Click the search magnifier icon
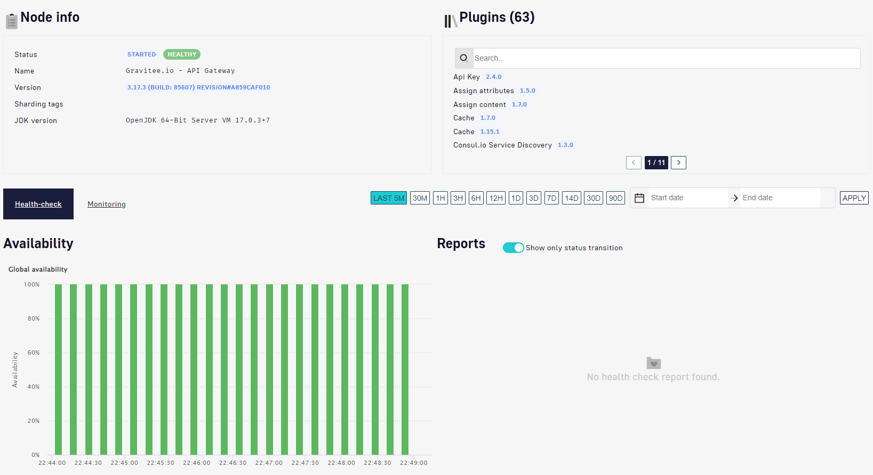873x475 pixels. pyautogui.click(x=464, y=58)
